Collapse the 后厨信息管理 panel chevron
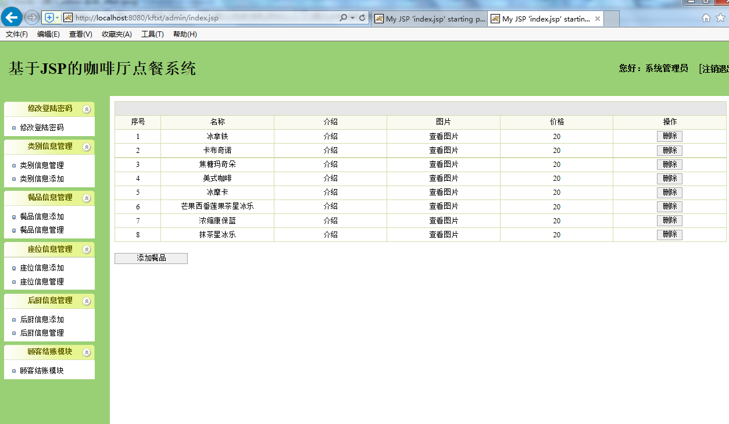Viewport: 729px width, 424px height. pyautogui.click(x=87, y=301)
